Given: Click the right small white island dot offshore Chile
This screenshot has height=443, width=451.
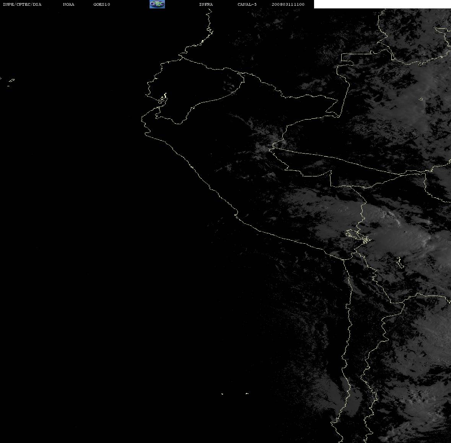Looking at the screenshot, I should 247,393.
